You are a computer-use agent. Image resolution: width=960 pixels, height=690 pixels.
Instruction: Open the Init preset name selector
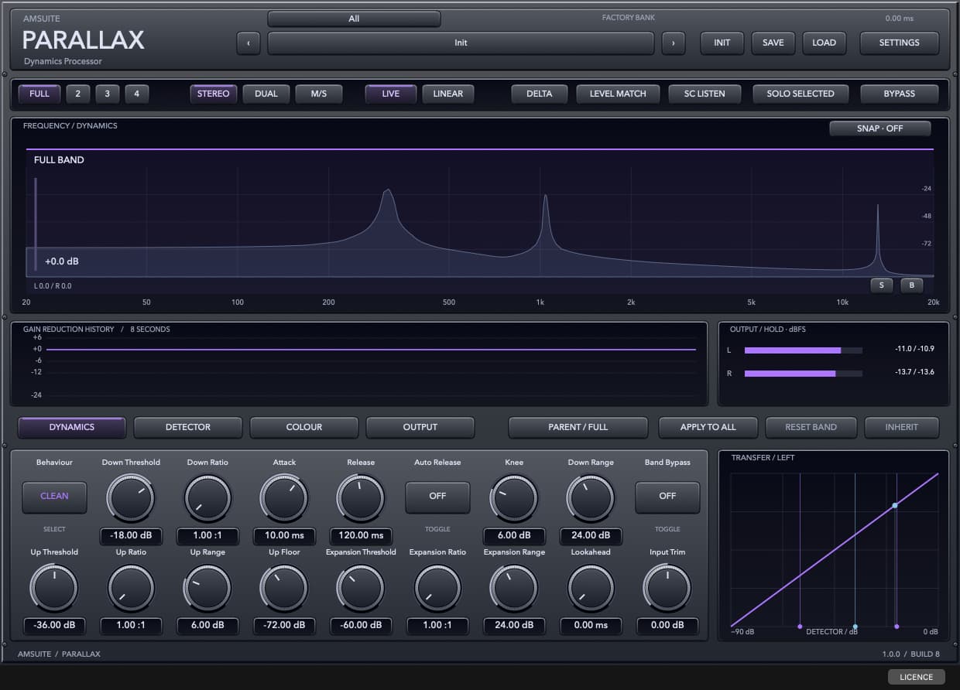tap(461, 43)
